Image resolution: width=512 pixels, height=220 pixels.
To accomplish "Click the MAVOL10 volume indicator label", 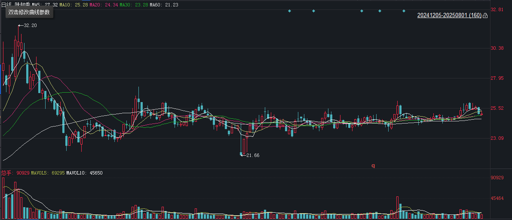I will coord(85,173).
